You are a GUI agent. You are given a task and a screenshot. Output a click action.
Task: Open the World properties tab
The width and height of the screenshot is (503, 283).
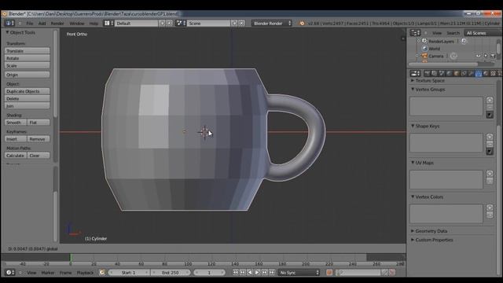pos(449,73)
